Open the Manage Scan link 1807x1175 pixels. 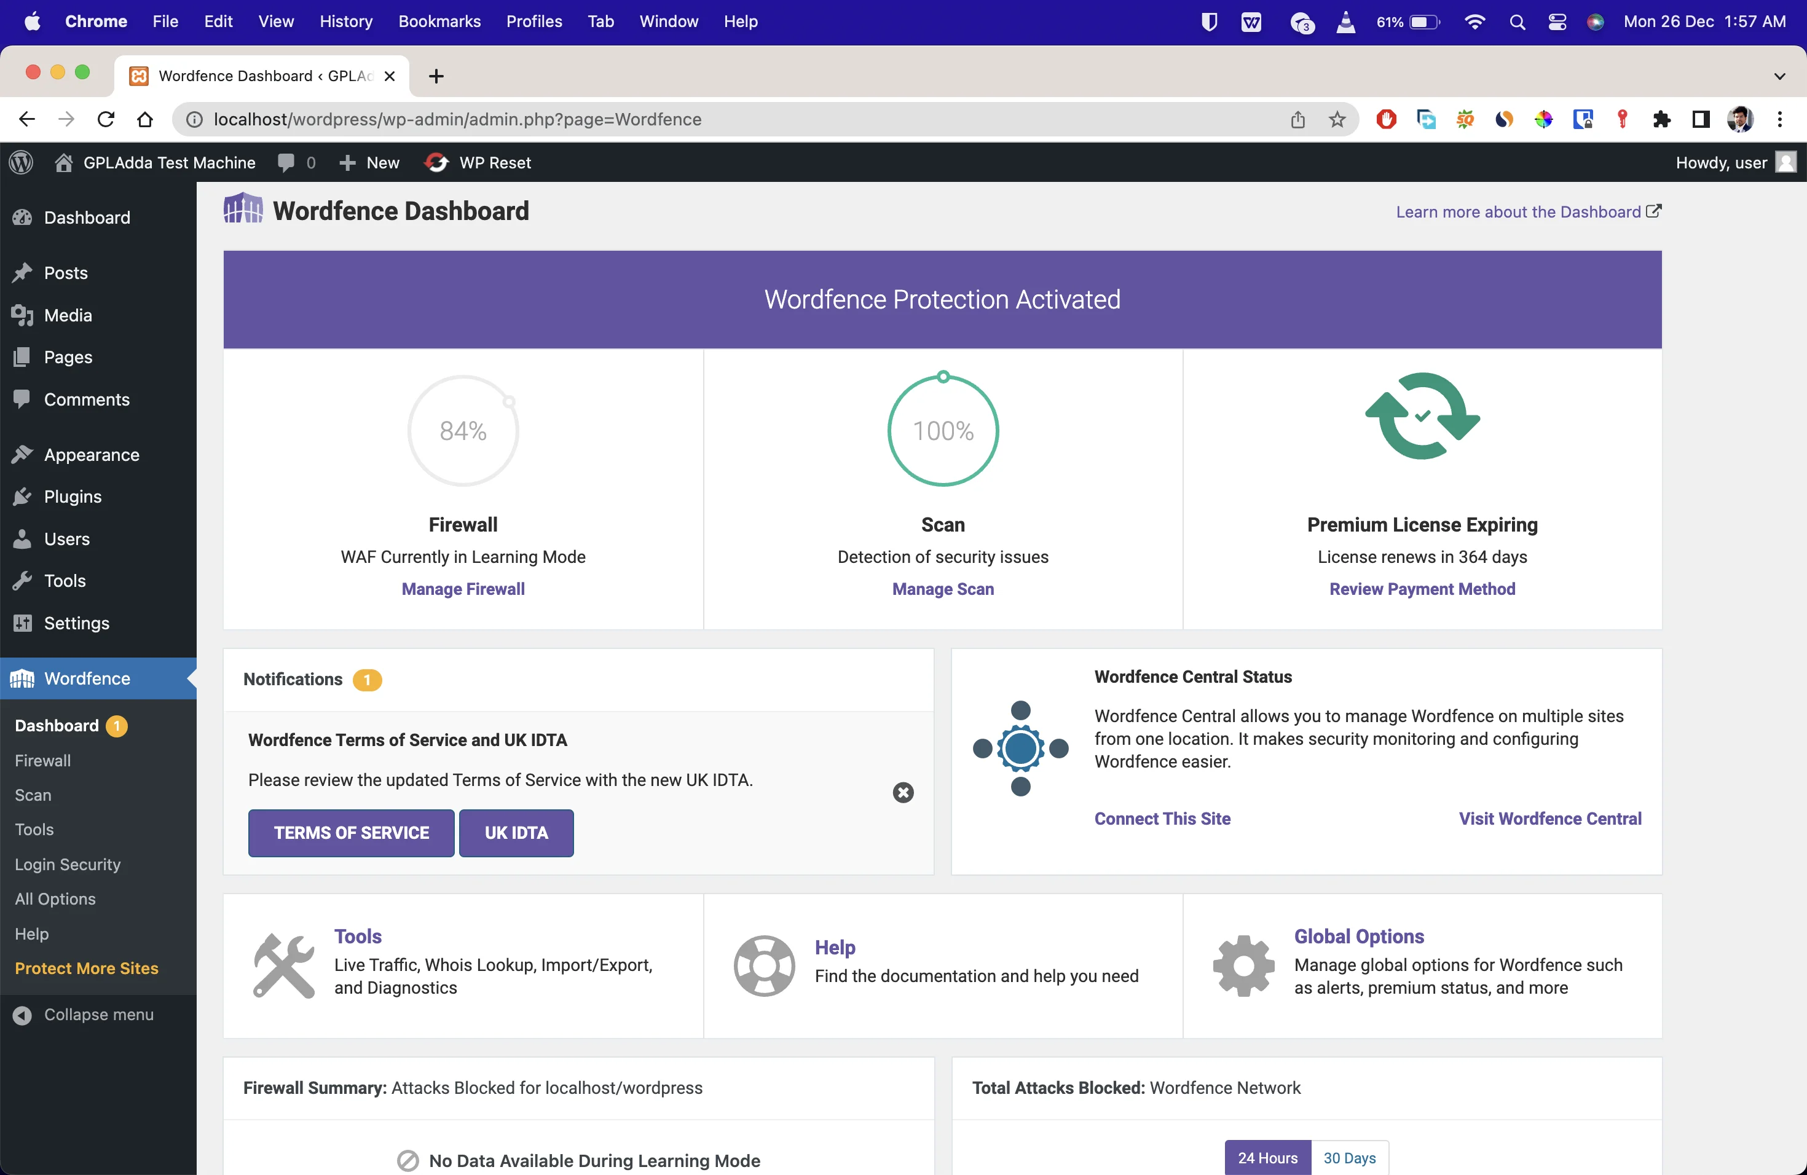[x=943, y=589]
